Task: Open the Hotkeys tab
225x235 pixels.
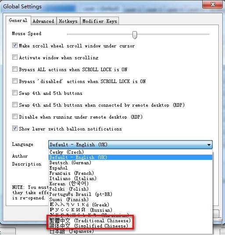Action: pyautogui.click(x=68, y=21)
